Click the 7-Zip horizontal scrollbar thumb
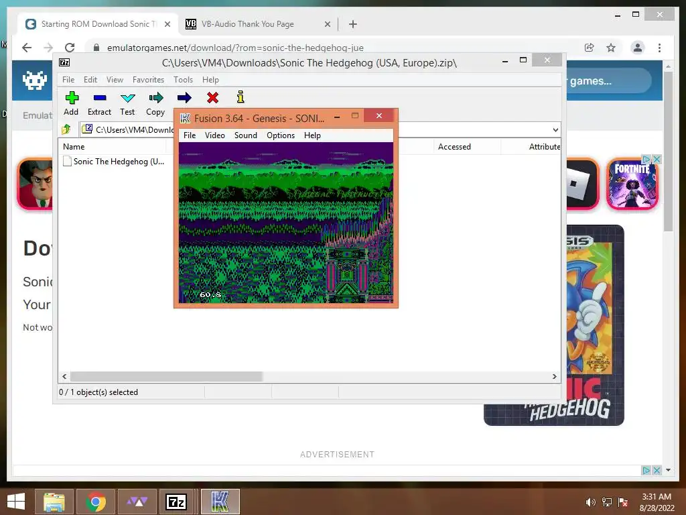 pos(166,377)
